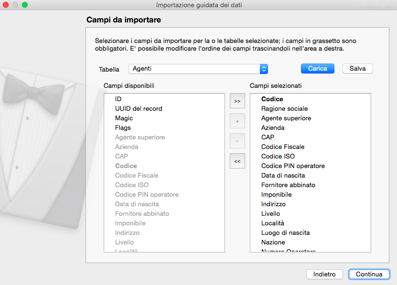The height and width of the screenshot is (285, 397).
Task: Select bold Codice in Campi selezionati
Action: click(272, 99)
